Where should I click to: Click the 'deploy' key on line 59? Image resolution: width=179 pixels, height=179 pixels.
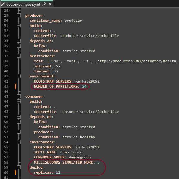click(x=36, y=167)
